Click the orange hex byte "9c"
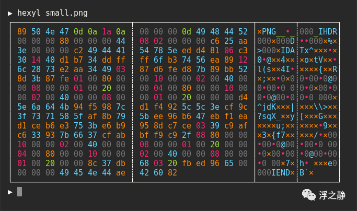The width and height of the screenshot is (357, 211). point(243,107)
